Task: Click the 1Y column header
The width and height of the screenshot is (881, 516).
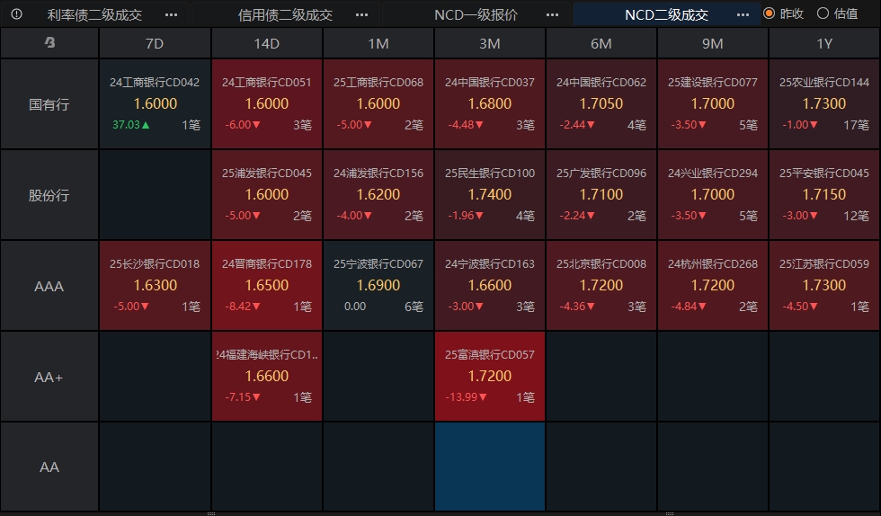Action: (824, 43)
